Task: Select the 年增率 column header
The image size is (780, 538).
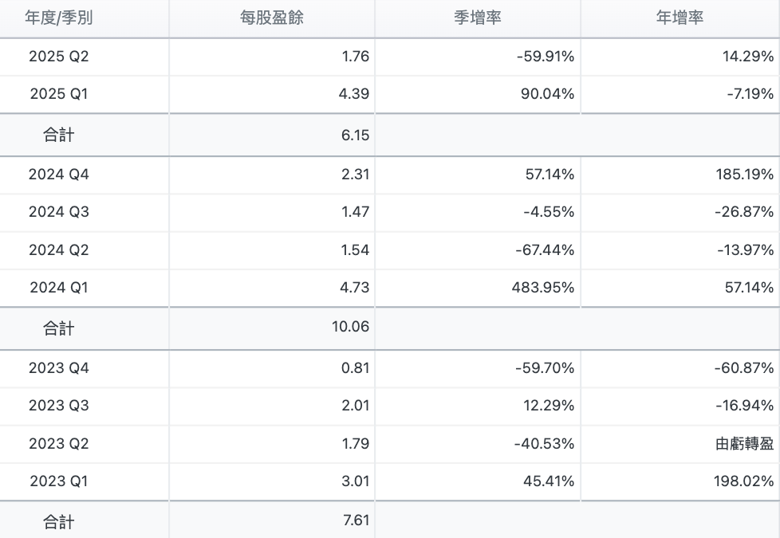Action: 680,18
